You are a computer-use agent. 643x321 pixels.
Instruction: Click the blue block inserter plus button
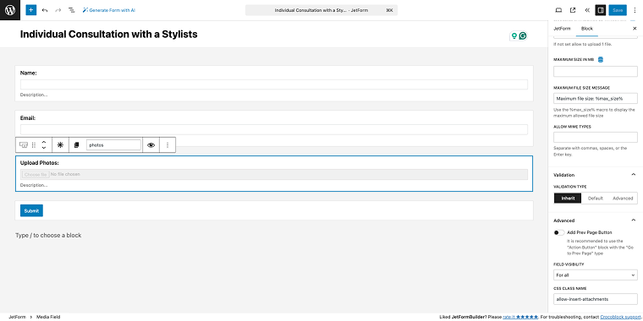click(x=31, y=10)
